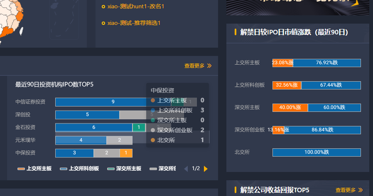The image size is (373, 196).
Task: Click the 元禾璞华 axis label
Action: click(x=25, y=140)
